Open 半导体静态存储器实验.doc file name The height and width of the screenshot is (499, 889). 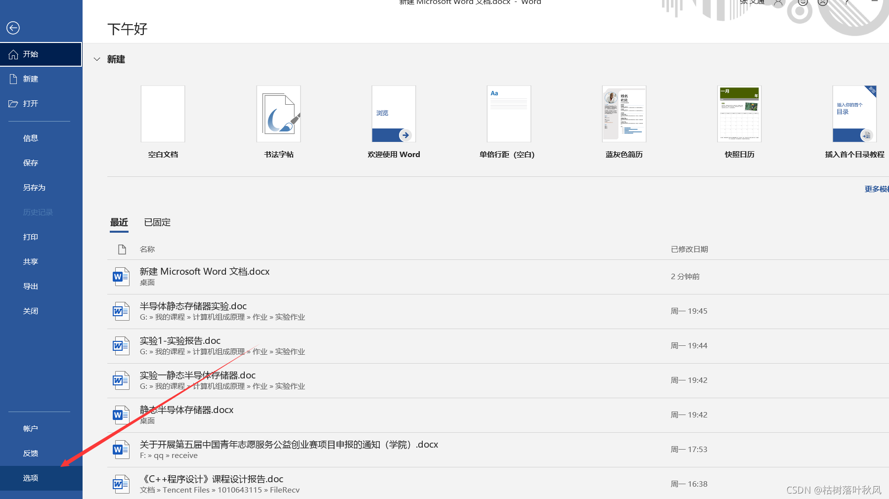[193, 306]
